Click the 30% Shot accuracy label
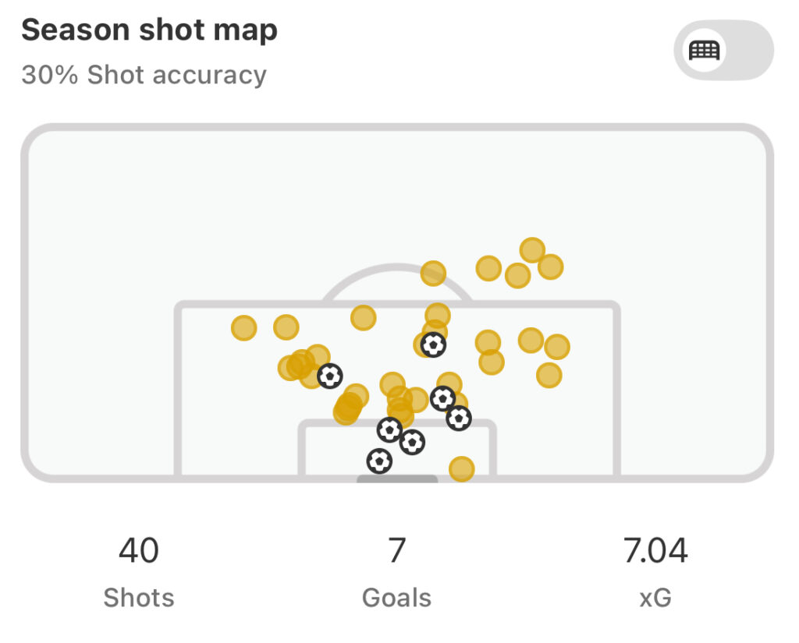Viewport: 799px width, 643px height. tap(144, 75)
